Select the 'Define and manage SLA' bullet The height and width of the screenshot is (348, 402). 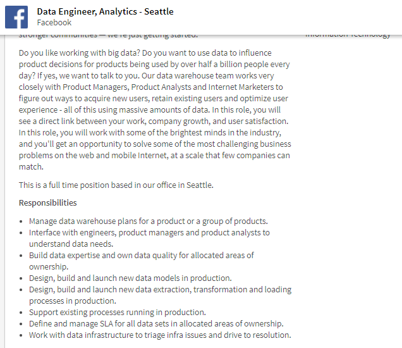coord(156,323)
